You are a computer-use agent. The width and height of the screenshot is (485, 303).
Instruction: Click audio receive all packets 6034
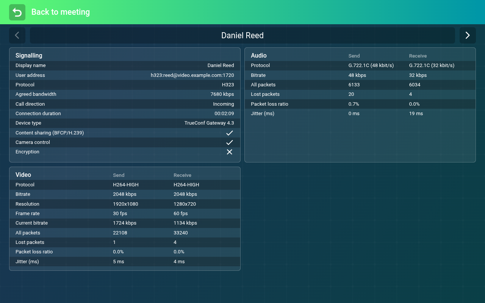click(x=415, y=85)
